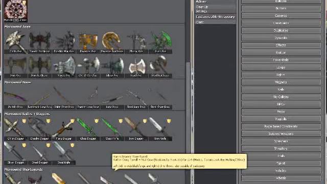The height and width of the screenshot is (184, 327).
Task: Pick the Glass Knife weapon
Action: tap(112, 129)
